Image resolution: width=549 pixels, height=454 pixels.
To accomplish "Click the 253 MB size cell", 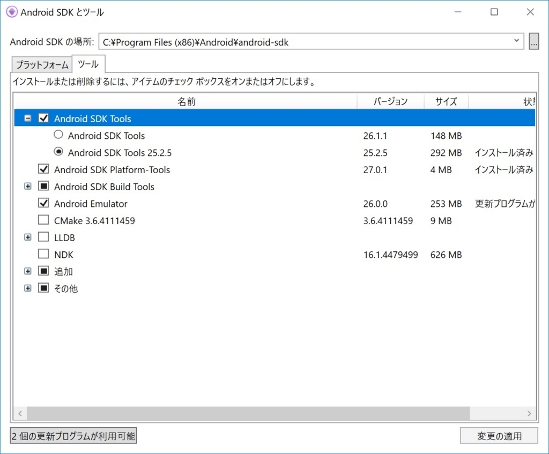I will click(446, 204).
